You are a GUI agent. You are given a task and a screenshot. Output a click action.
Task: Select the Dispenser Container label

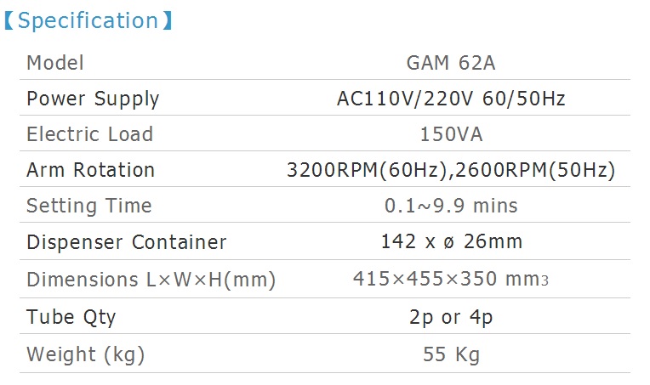pos(127,242)
